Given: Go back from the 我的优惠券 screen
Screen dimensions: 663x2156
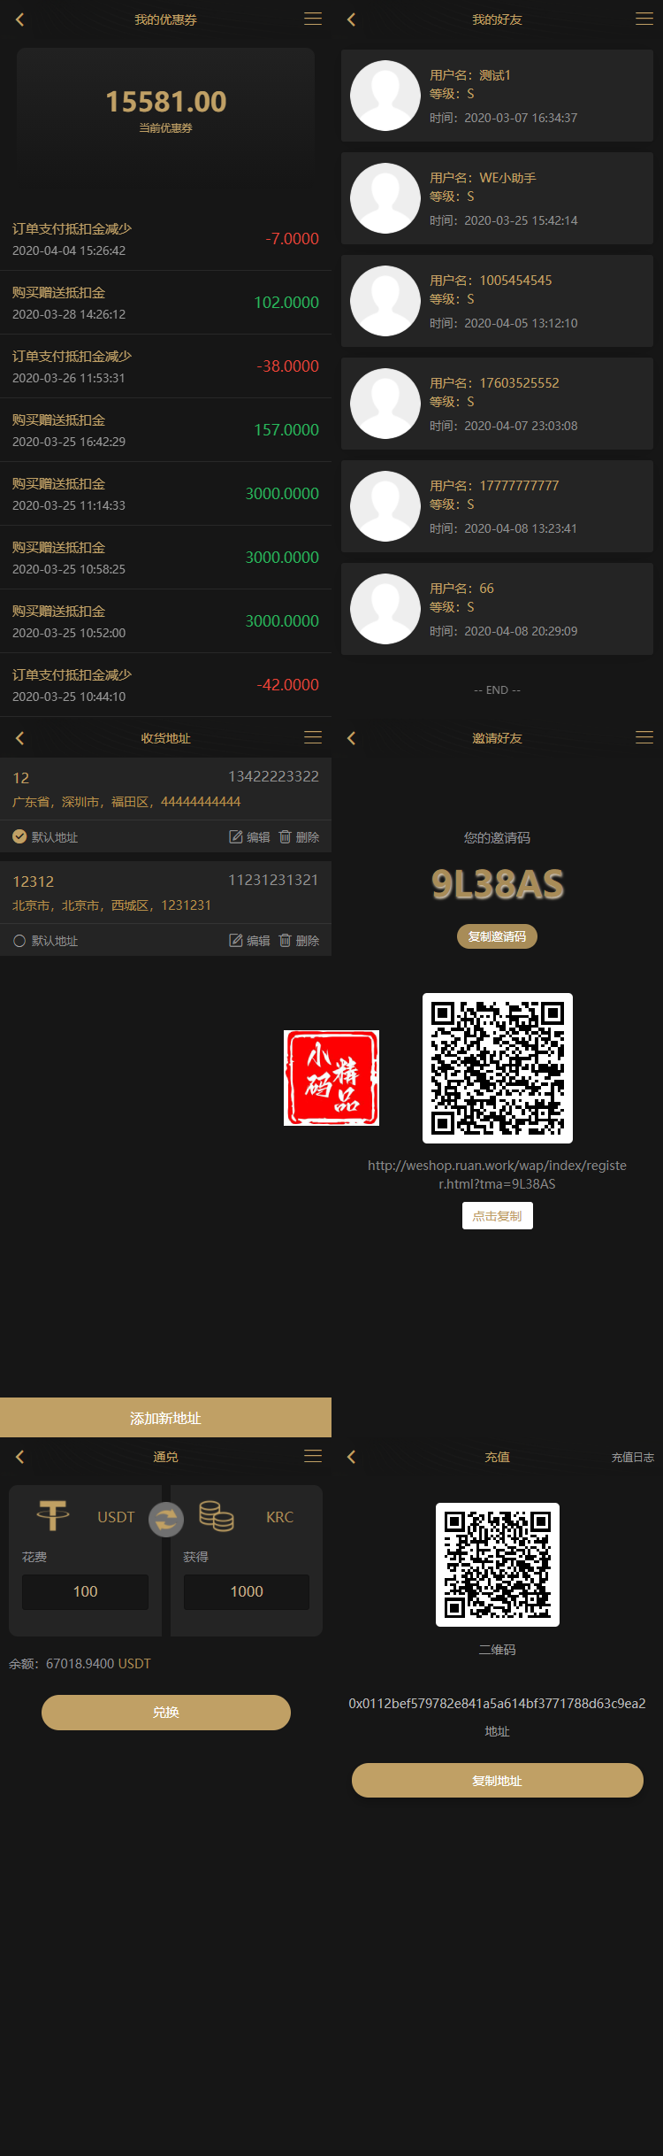Looking at the screenshot, I should click(x=19, y=19).
